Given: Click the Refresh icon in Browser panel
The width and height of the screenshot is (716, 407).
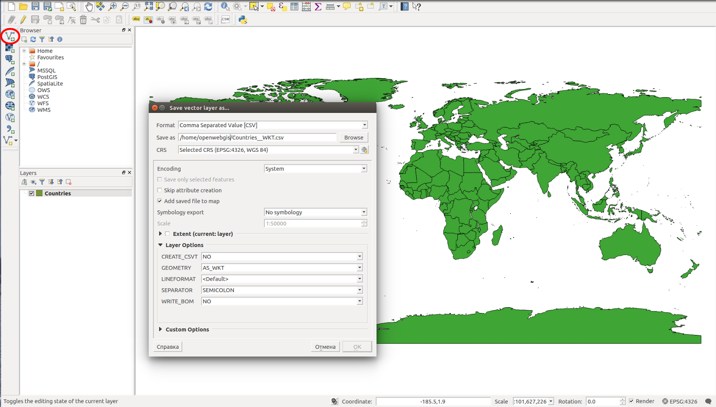Looking at the screenshot, I should coord(33,39).
